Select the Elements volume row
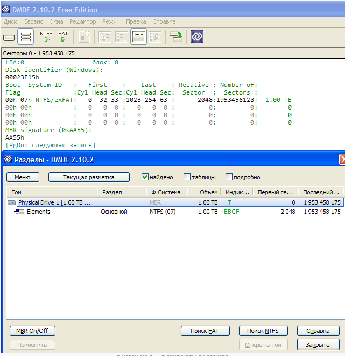This screenshot has width=345, height=356. click(x=39, y=212)
